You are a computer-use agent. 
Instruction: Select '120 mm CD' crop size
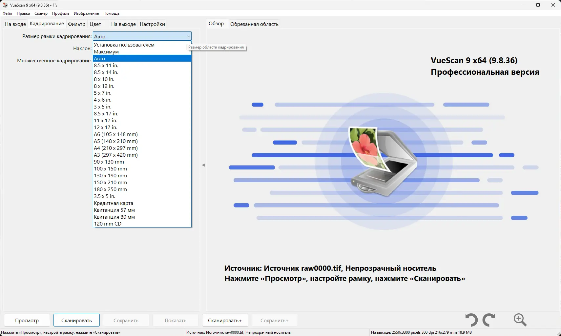[142, 224]
